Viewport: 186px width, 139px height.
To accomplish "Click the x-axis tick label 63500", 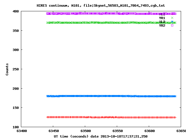I will click(86, 131).
